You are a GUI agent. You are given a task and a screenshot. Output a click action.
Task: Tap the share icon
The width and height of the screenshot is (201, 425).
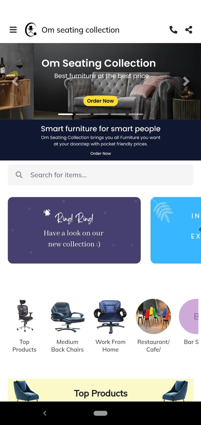pyautogui.click(x=189, y=30)
